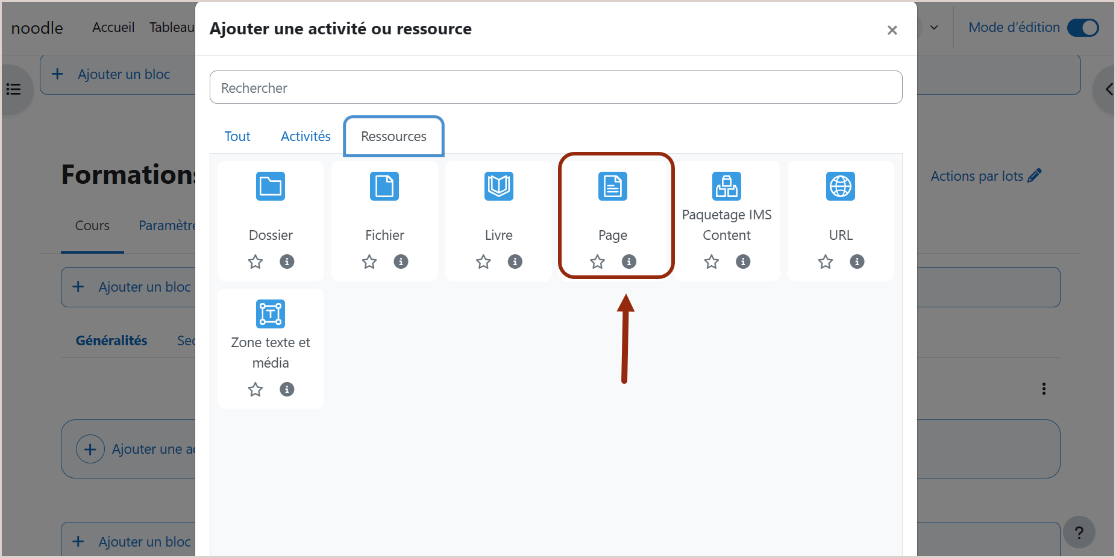Click the noodle site logo
The image size is (1116, 558).
37,28
